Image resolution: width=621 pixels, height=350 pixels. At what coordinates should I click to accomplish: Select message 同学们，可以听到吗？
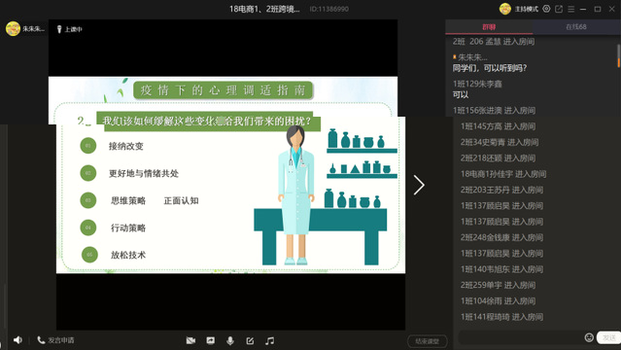tap(490, 68)
